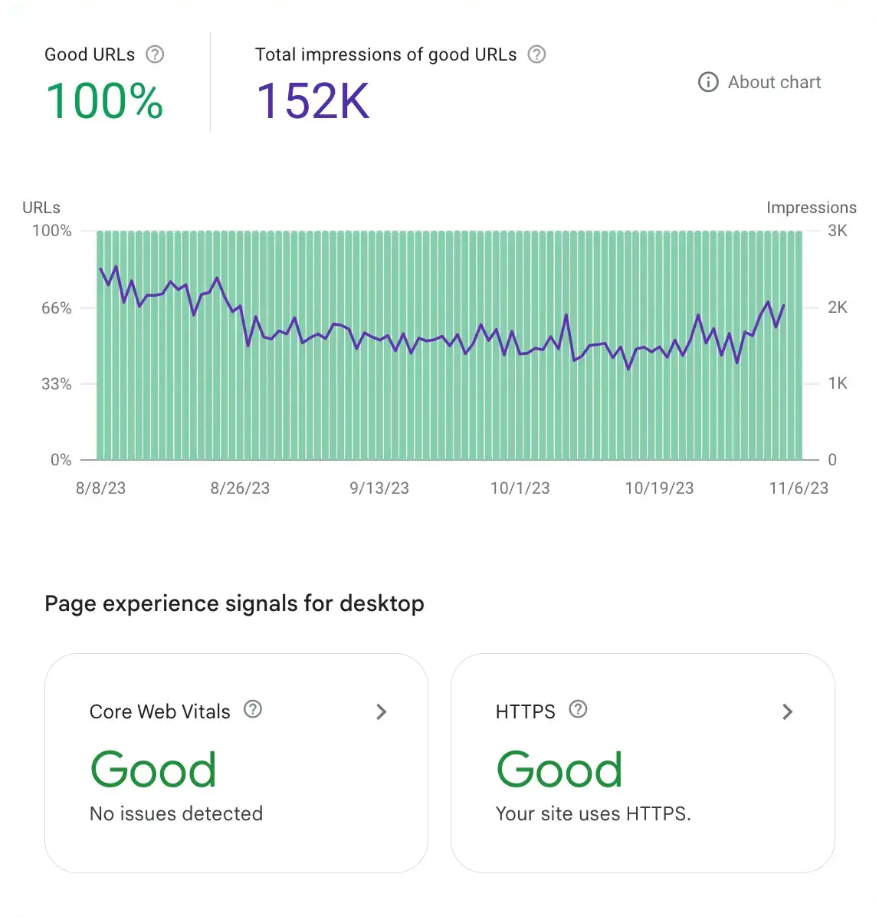Viewport: 879px width, 920px height.
Task: Click the 66% URLs axis label
Action: coord(56,308)
